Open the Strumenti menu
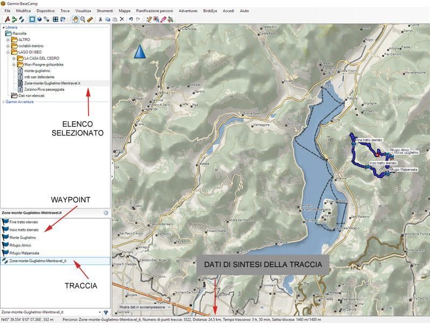430x323 pixels. (105, 11)
